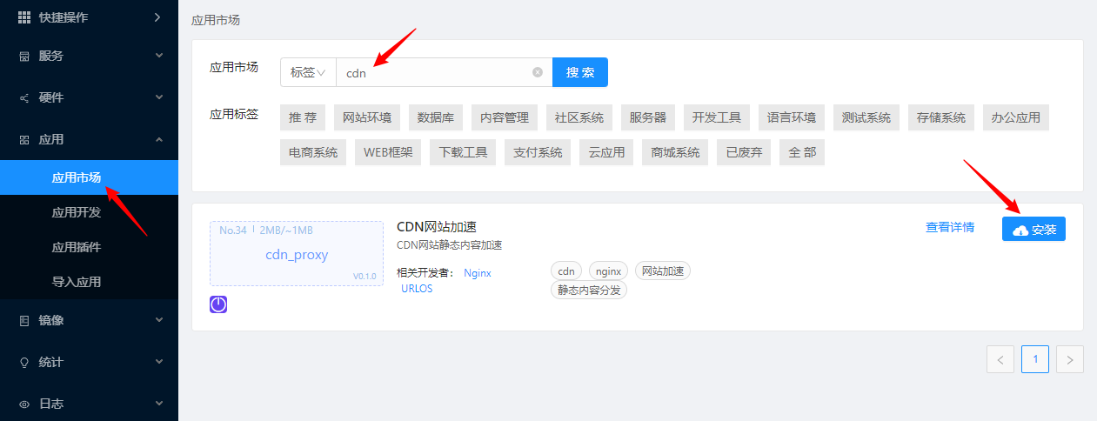Click the 硬件 share-style sidebar icon

[x=24, y=97]
